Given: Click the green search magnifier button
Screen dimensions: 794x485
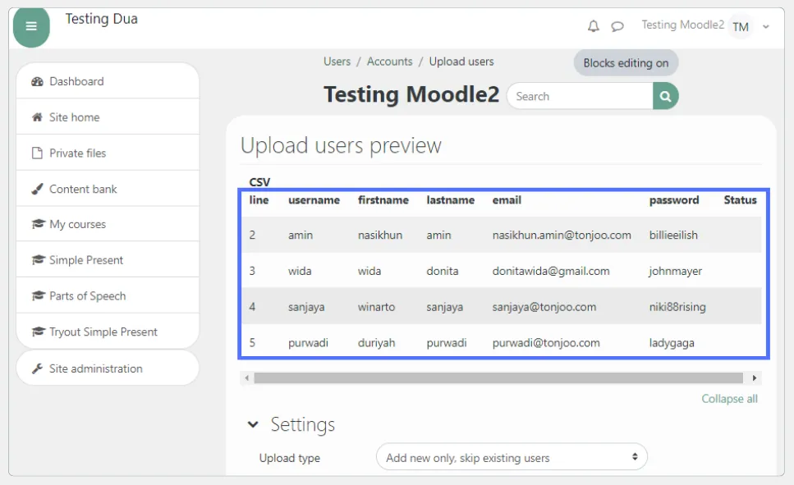Looking at the screenshot, I should click(x=664, y=96).
